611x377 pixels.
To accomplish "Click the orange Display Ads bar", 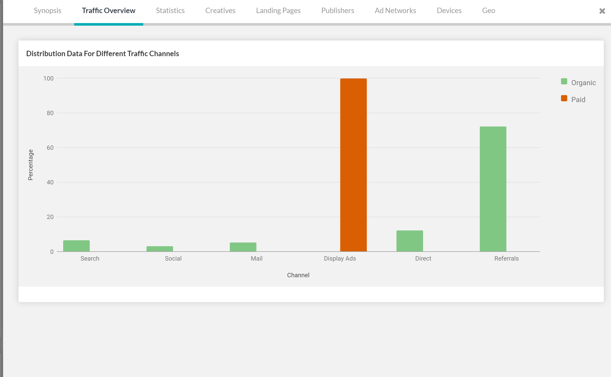I will point(353,165).
